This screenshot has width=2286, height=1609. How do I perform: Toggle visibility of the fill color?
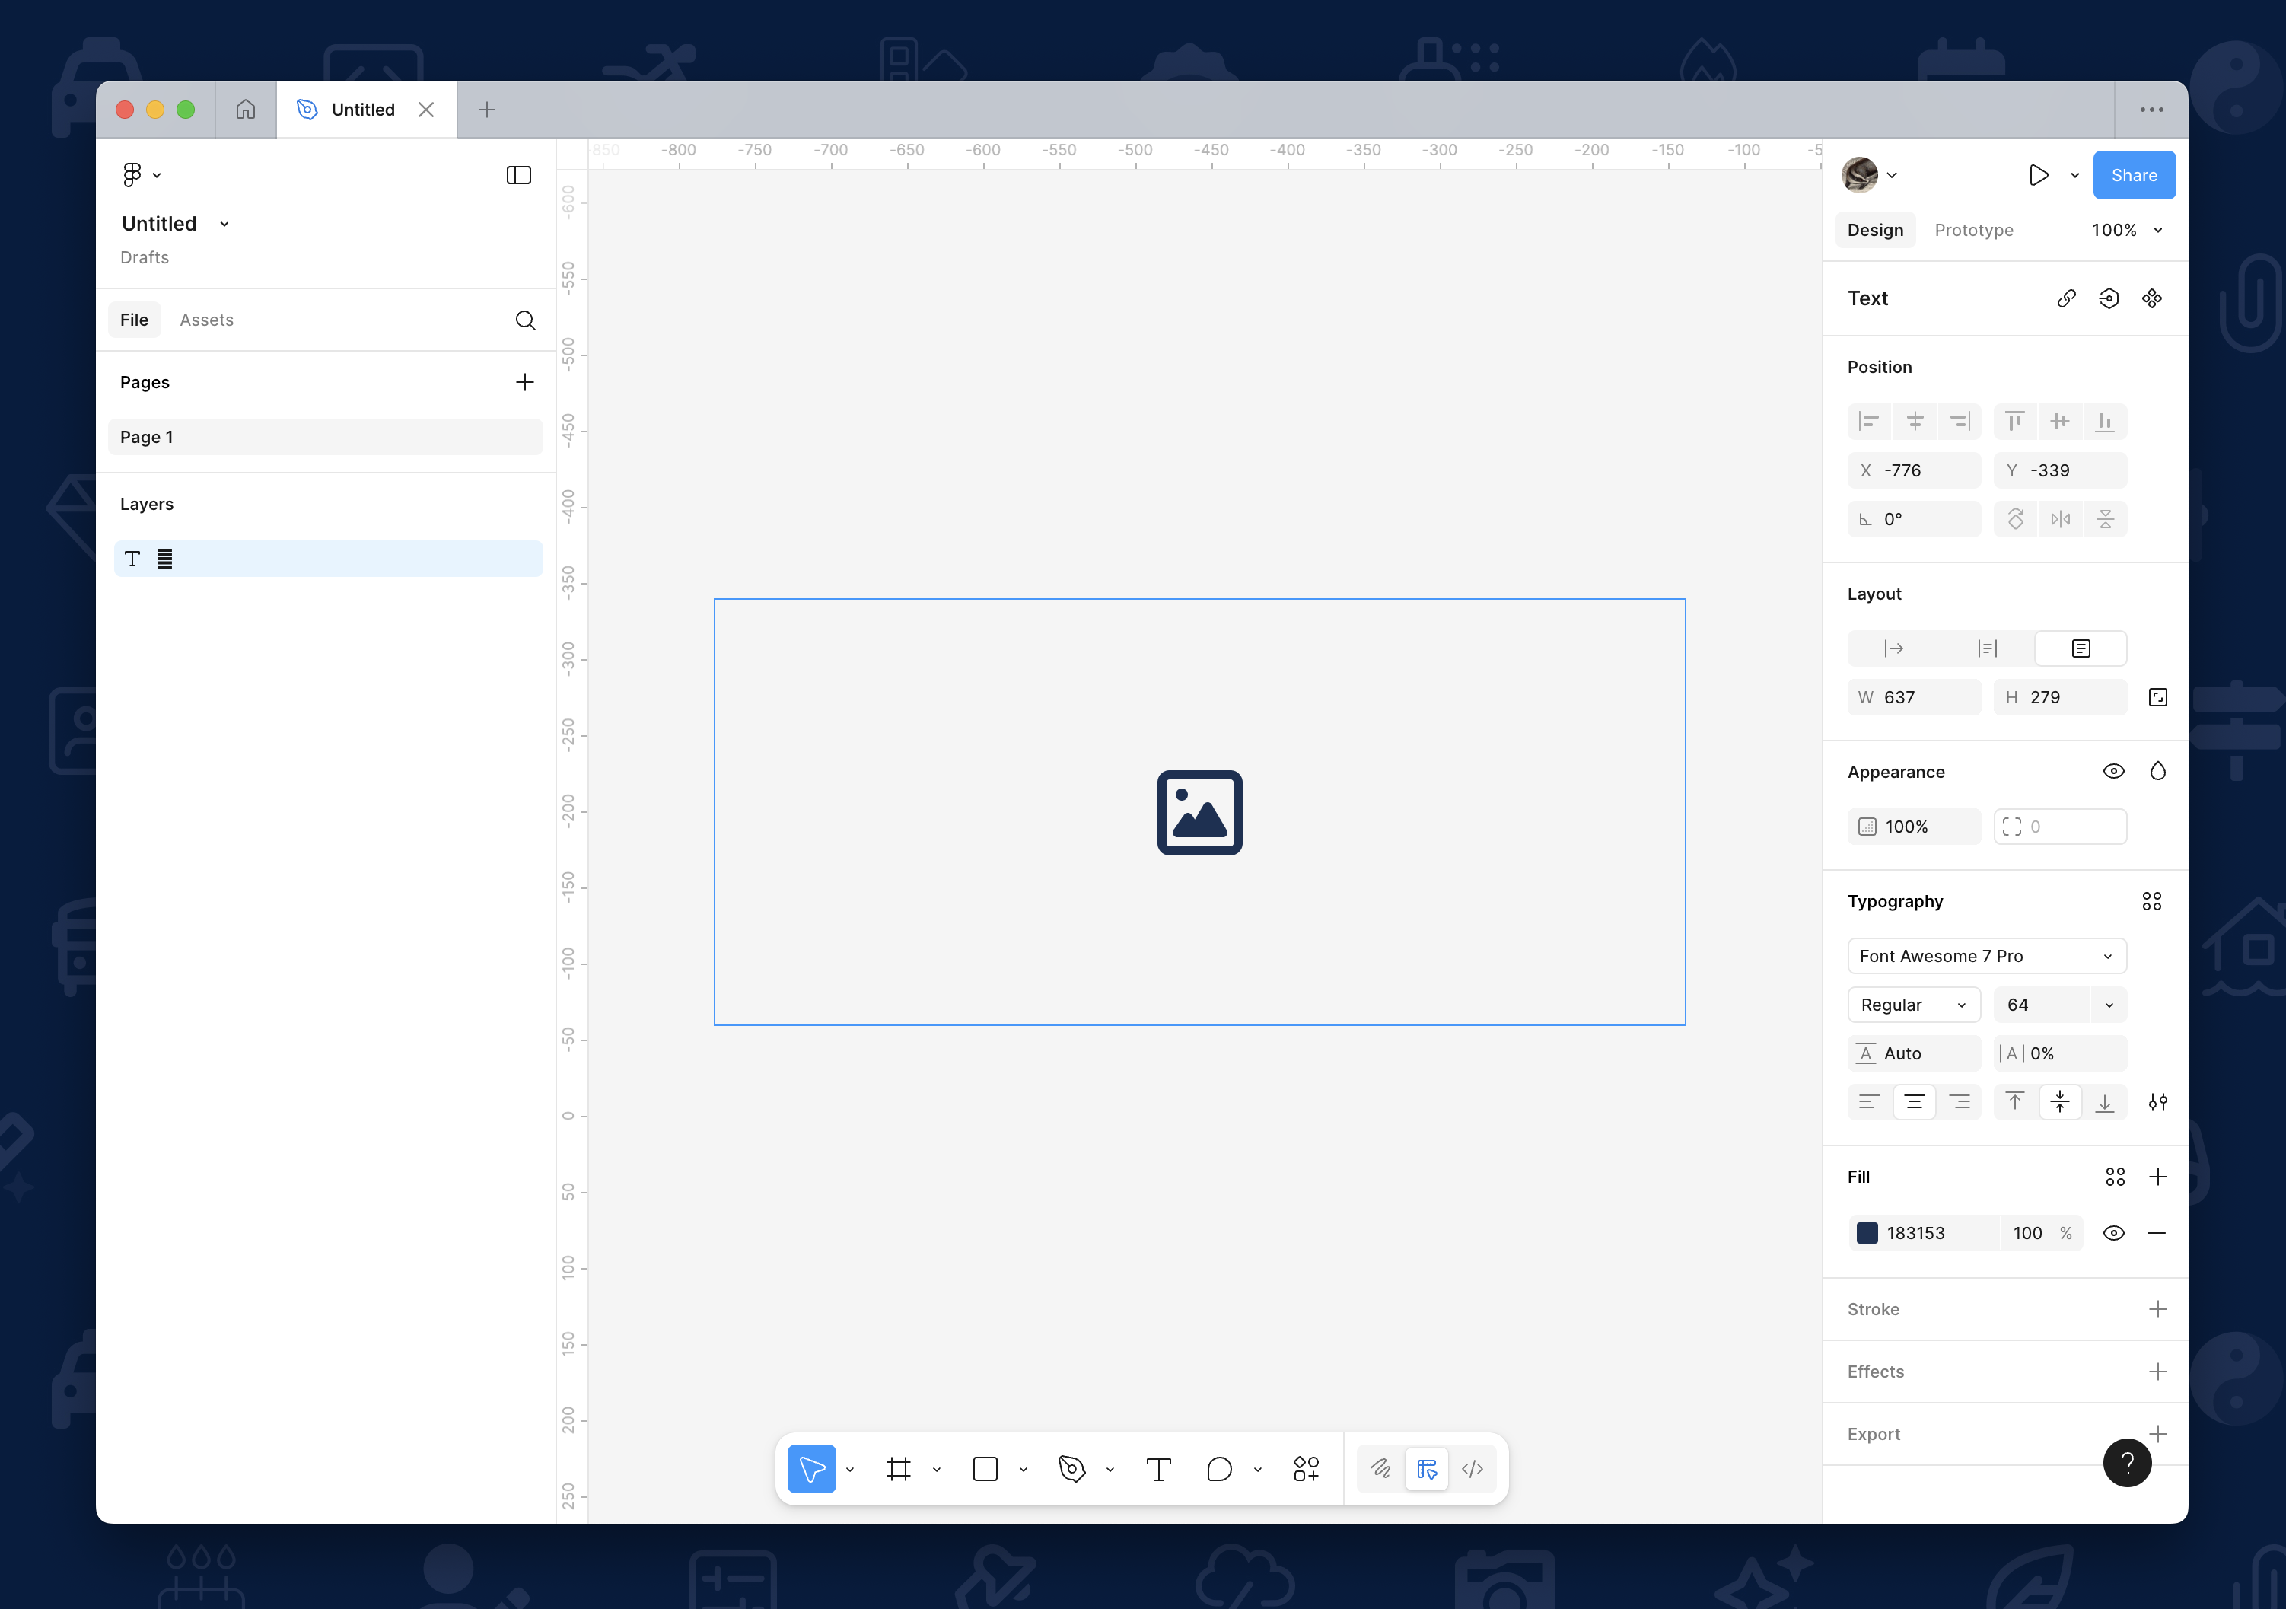2114,1233
